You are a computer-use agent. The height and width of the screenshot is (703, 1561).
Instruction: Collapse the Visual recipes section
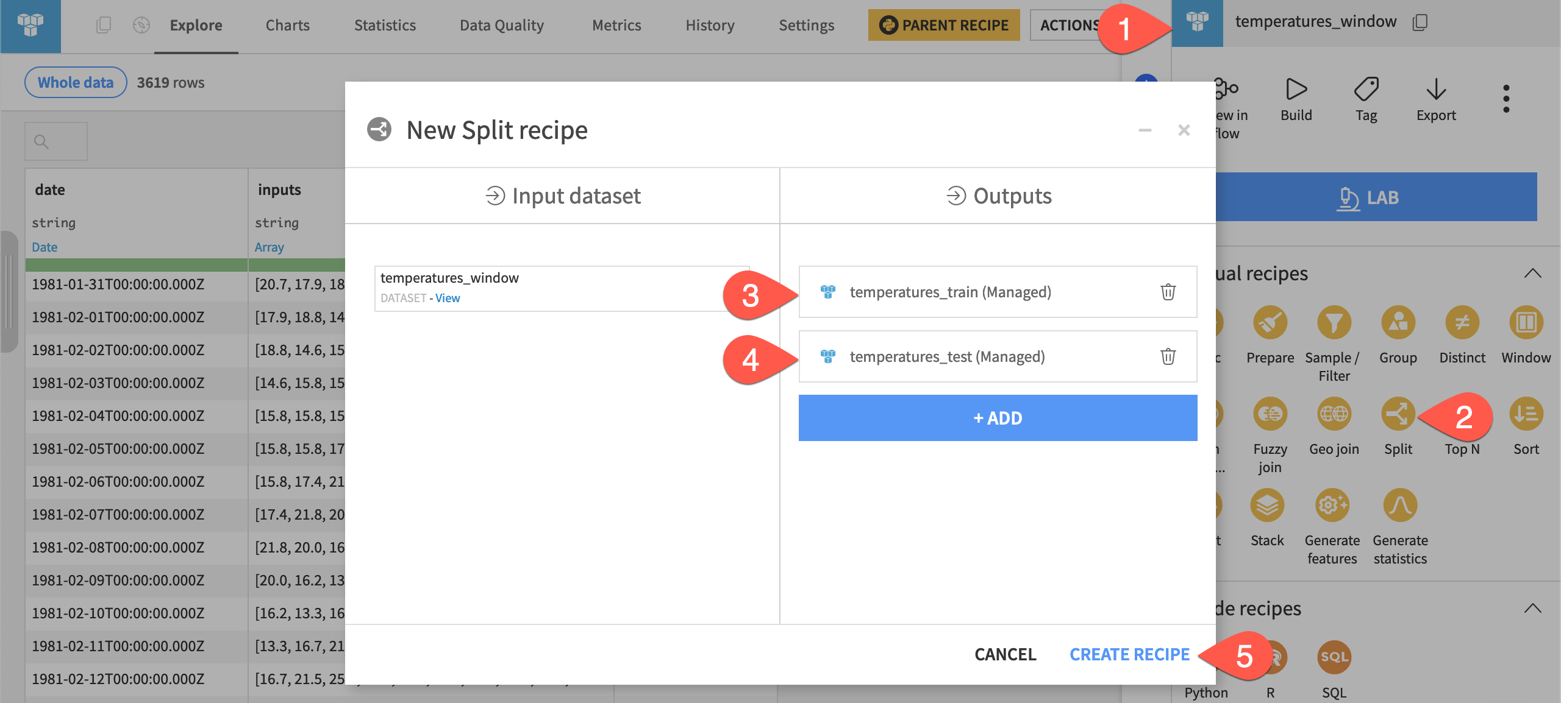click(x=1534, y=272)
